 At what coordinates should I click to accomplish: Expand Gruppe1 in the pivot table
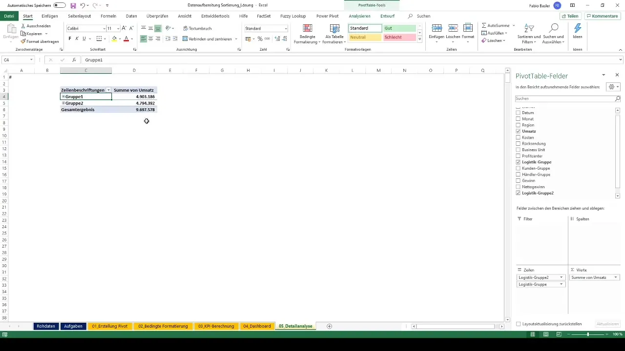click(x=63, y=97)
